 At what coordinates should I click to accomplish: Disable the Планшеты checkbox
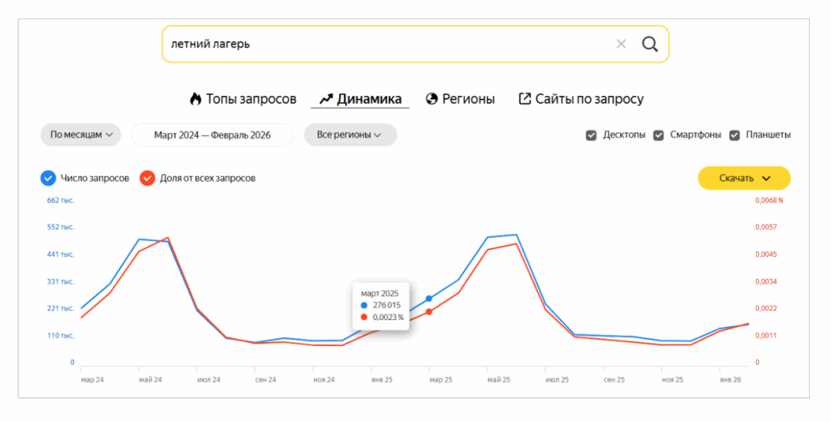coord(734,135)
